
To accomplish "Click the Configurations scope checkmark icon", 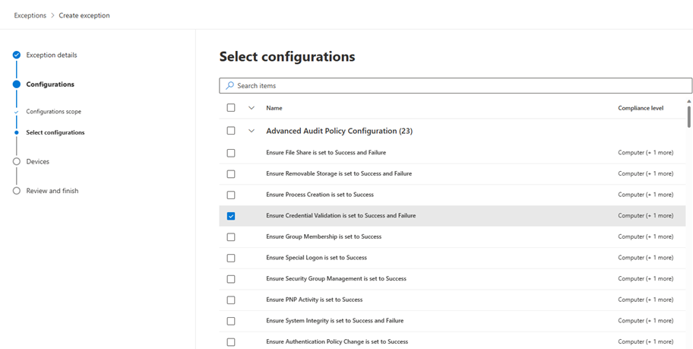I will point(16,112).
